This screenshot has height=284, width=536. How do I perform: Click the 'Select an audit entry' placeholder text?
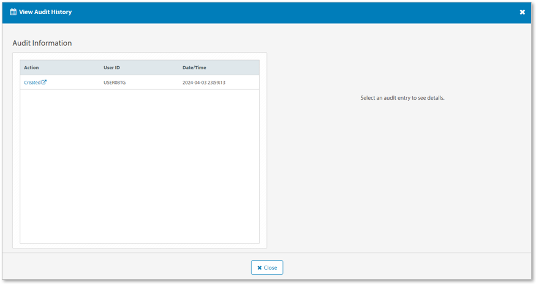pyautogui.click(x=402, y=98)
